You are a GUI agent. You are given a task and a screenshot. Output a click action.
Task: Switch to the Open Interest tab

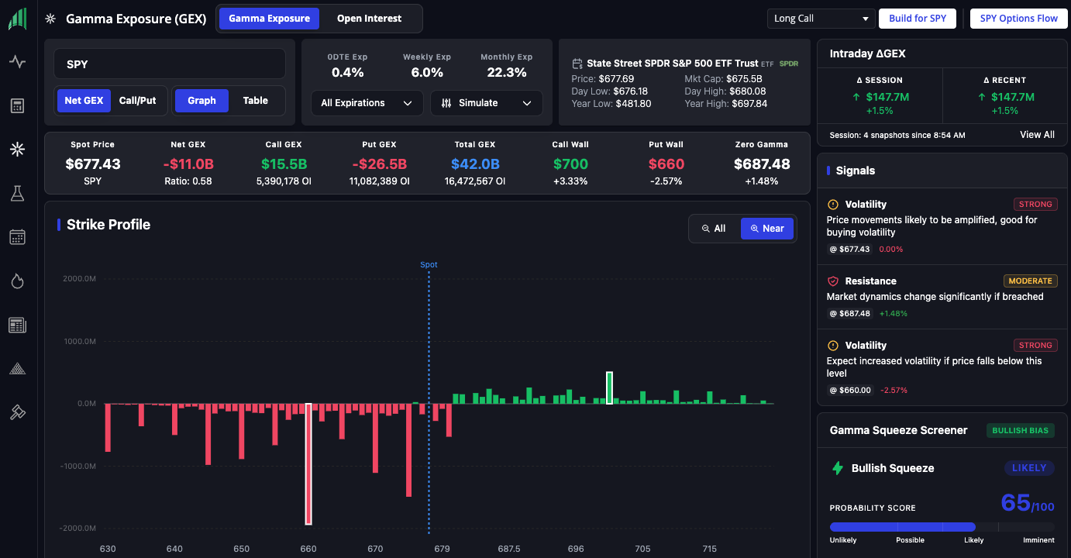point(370,18)
